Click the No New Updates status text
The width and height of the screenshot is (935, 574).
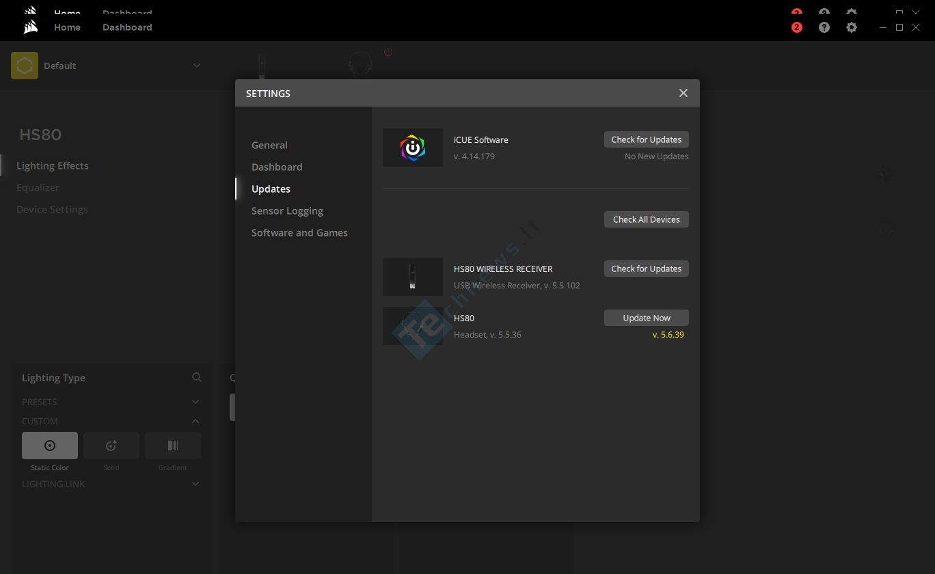(x=657, y=156)
